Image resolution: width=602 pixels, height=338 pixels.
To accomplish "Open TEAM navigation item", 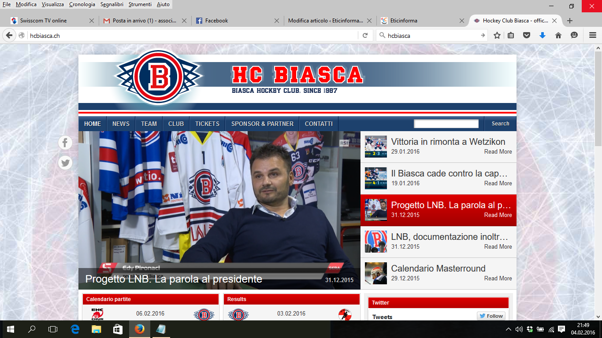I will point(149,124).
